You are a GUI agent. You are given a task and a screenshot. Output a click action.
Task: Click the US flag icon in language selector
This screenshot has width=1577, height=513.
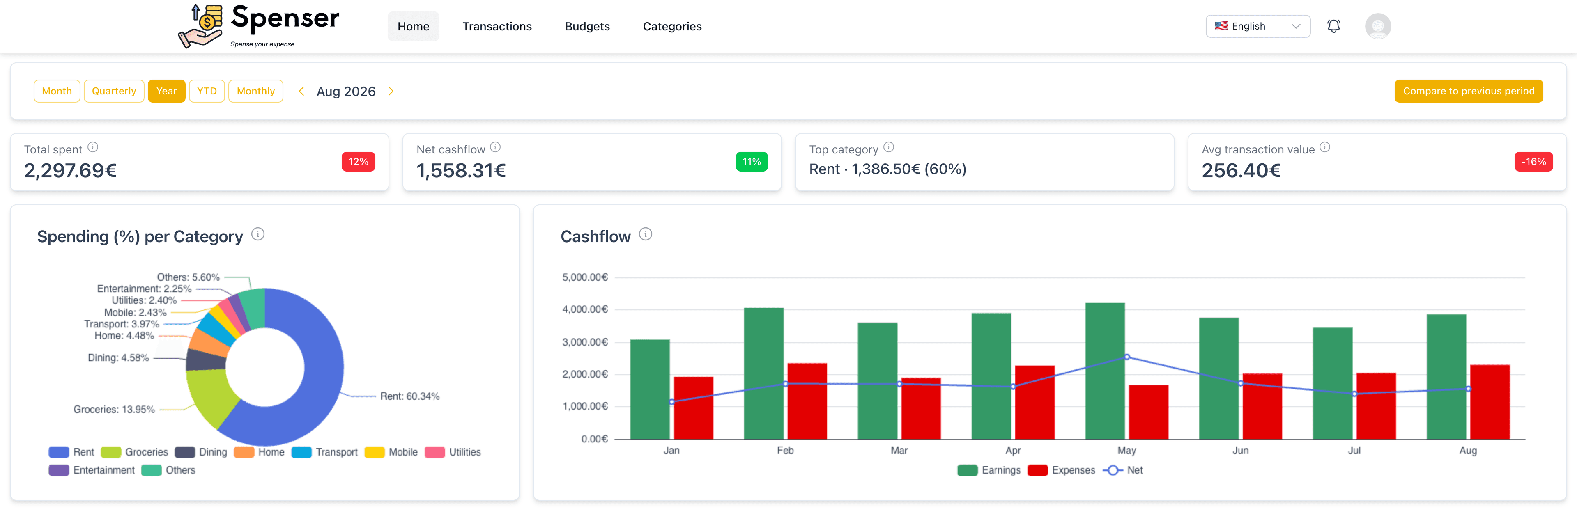(x=1221, y=26)
